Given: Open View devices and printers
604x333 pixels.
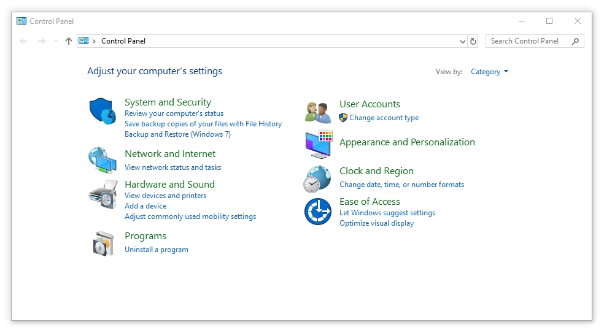Looking at the screenshot, I should (165, 196).
